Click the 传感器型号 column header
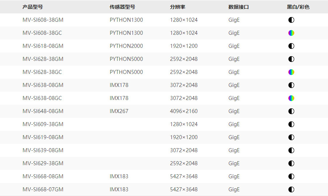 [122, 7]
